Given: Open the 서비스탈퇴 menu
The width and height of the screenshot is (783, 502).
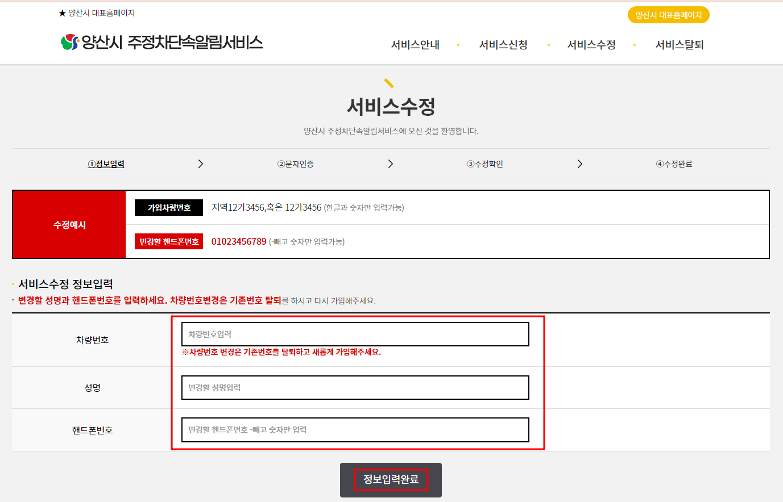Looking at the screenshot, I should [x=680, y=45].
